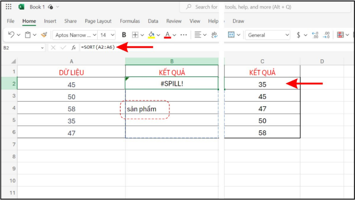Apply cell borders with Borders icon
This screenshot has height=200, width=355.
[x=135, y=35]
